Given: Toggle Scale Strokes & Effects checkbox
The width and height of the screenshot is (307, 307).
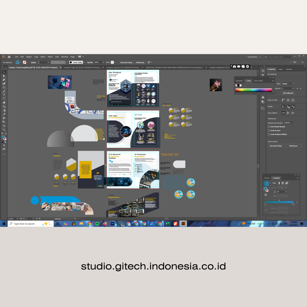Looking at the screenshot, I should tap(269, 134).
